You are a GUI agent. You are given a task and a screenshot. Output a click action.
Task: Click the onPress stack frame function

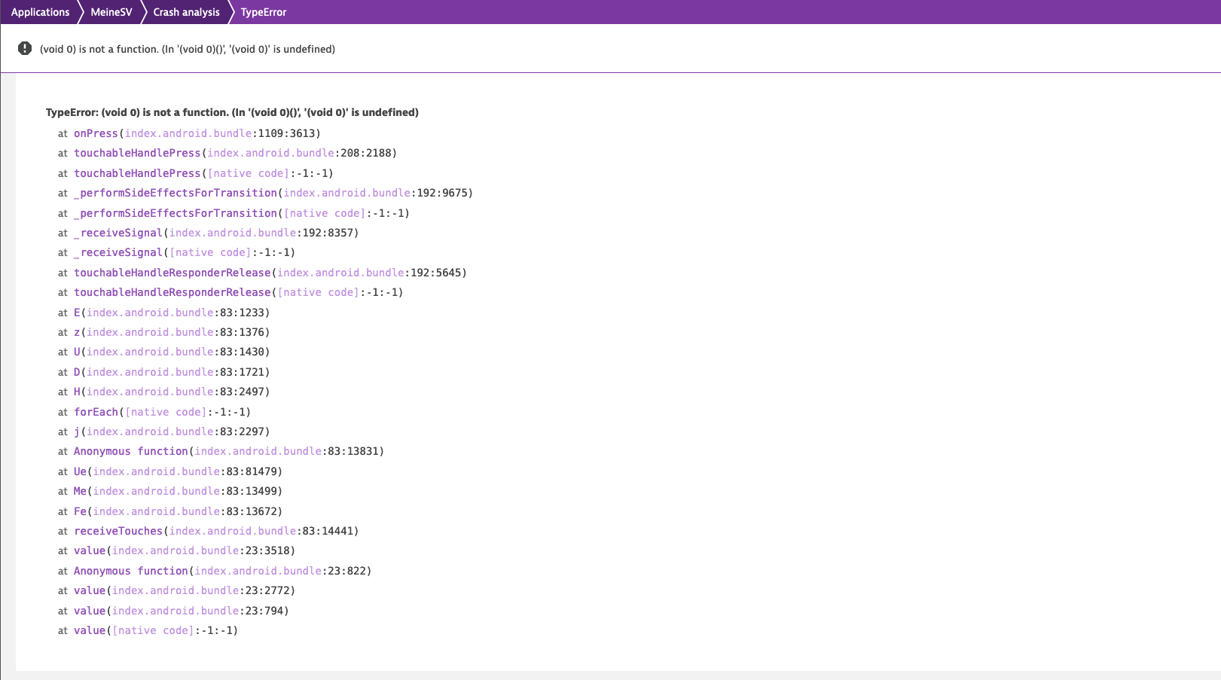pos(96,133)
